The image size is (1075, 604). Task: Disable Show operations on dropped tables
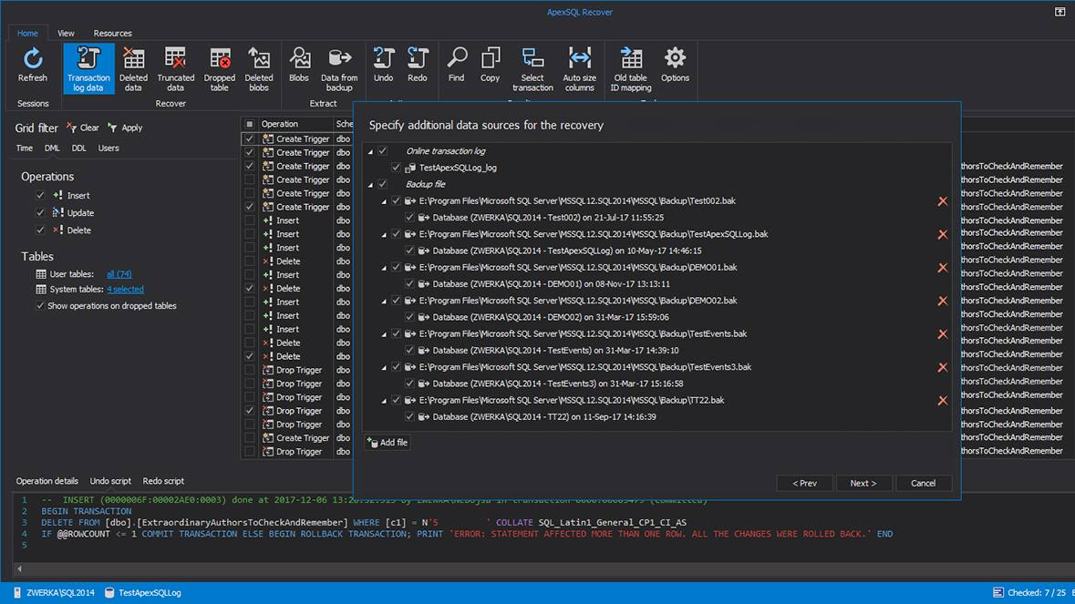point(40,304)
